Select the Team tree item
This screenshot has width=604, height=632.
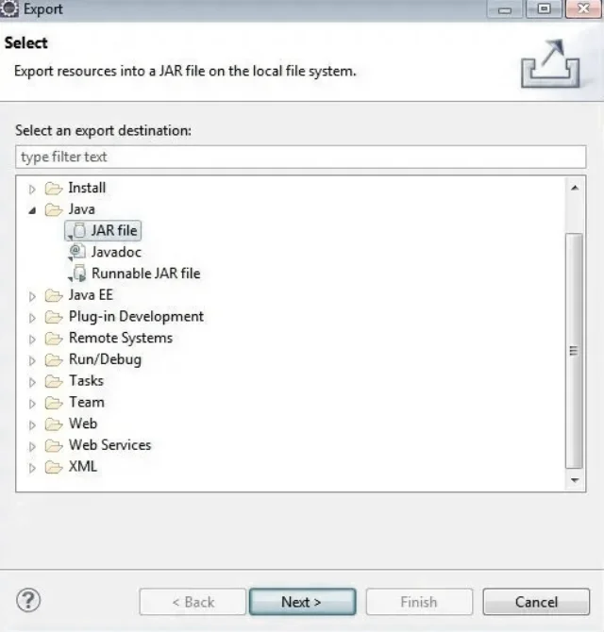[x=86, y=402]
